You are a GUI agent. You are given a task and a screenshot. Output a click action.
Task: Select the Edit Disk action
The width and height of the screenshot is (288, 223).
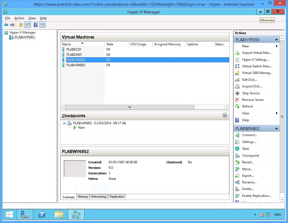250,79
